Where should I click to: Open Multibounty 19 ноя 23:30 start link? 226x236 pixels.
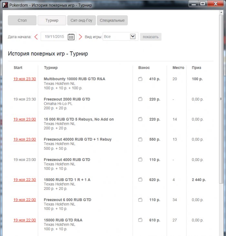coord(25,79)
